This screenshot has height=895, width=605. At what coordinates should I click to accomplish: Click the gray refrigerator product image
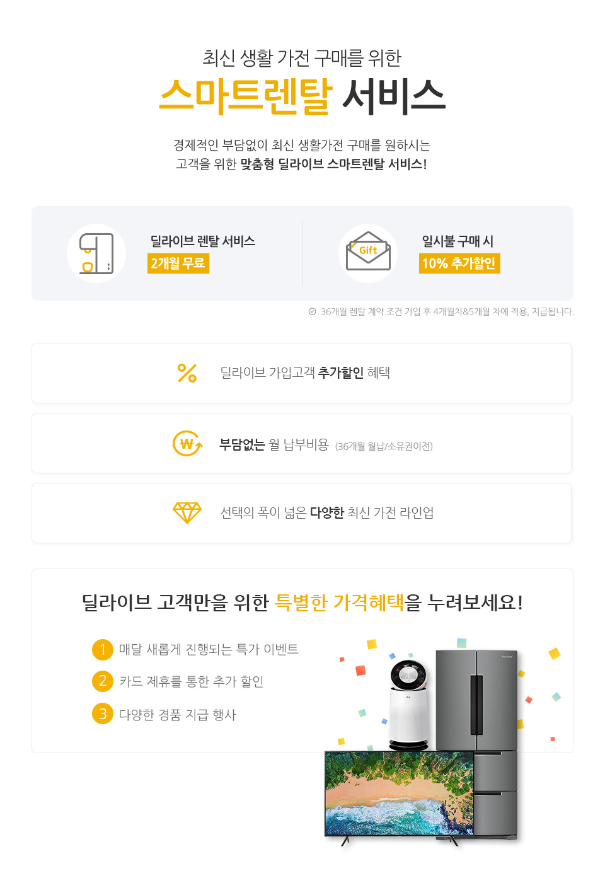tap(477, 744)
